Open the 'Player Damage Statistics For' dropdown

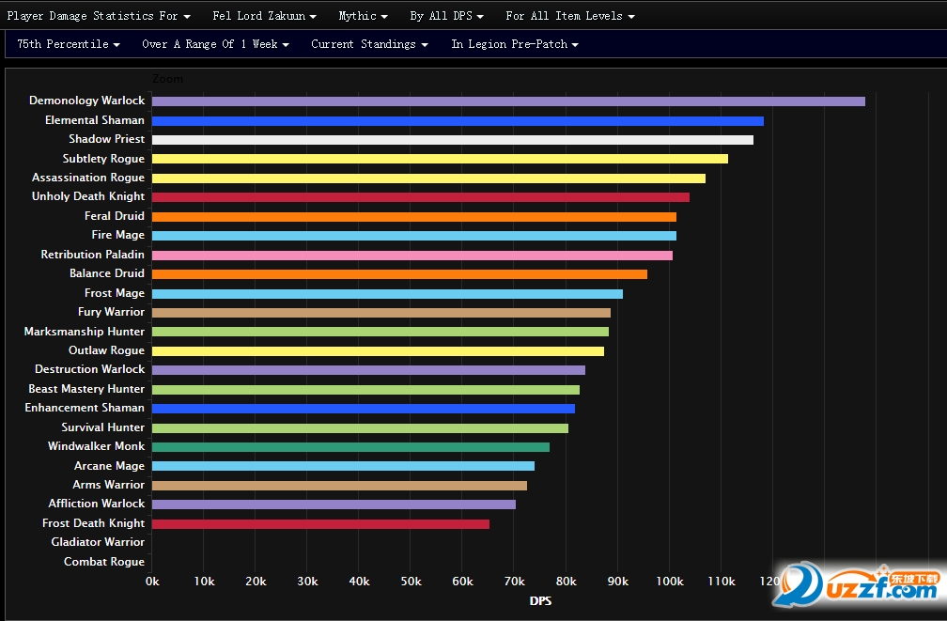pos(99,16)
